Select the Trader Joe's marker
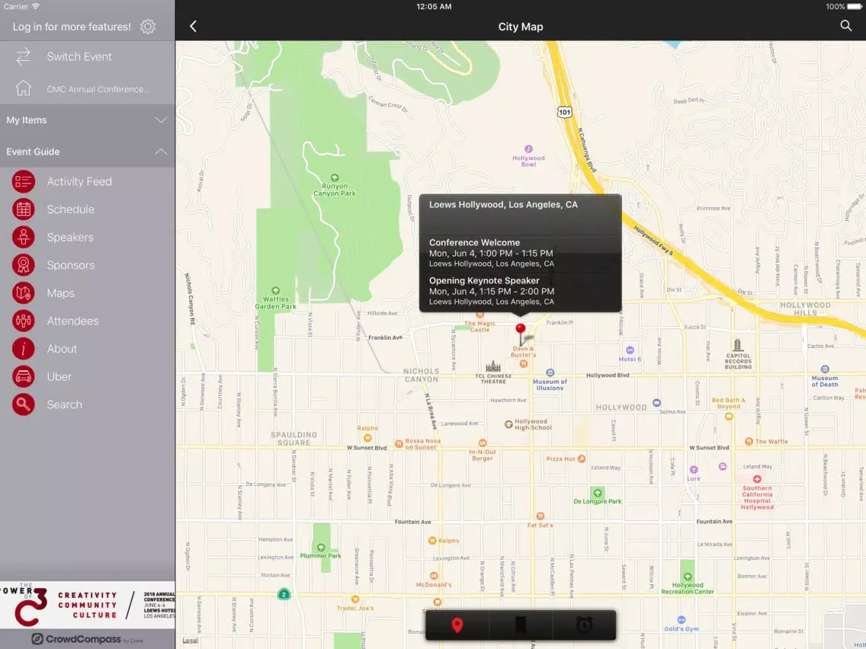Screen dimensions: 866x649 coord(355,599)
